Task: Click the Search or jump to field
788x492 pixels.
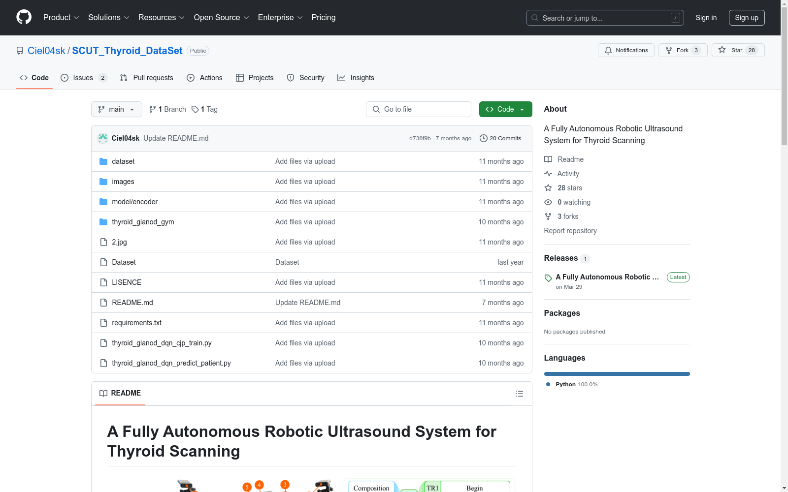Action: pos(605,18)
